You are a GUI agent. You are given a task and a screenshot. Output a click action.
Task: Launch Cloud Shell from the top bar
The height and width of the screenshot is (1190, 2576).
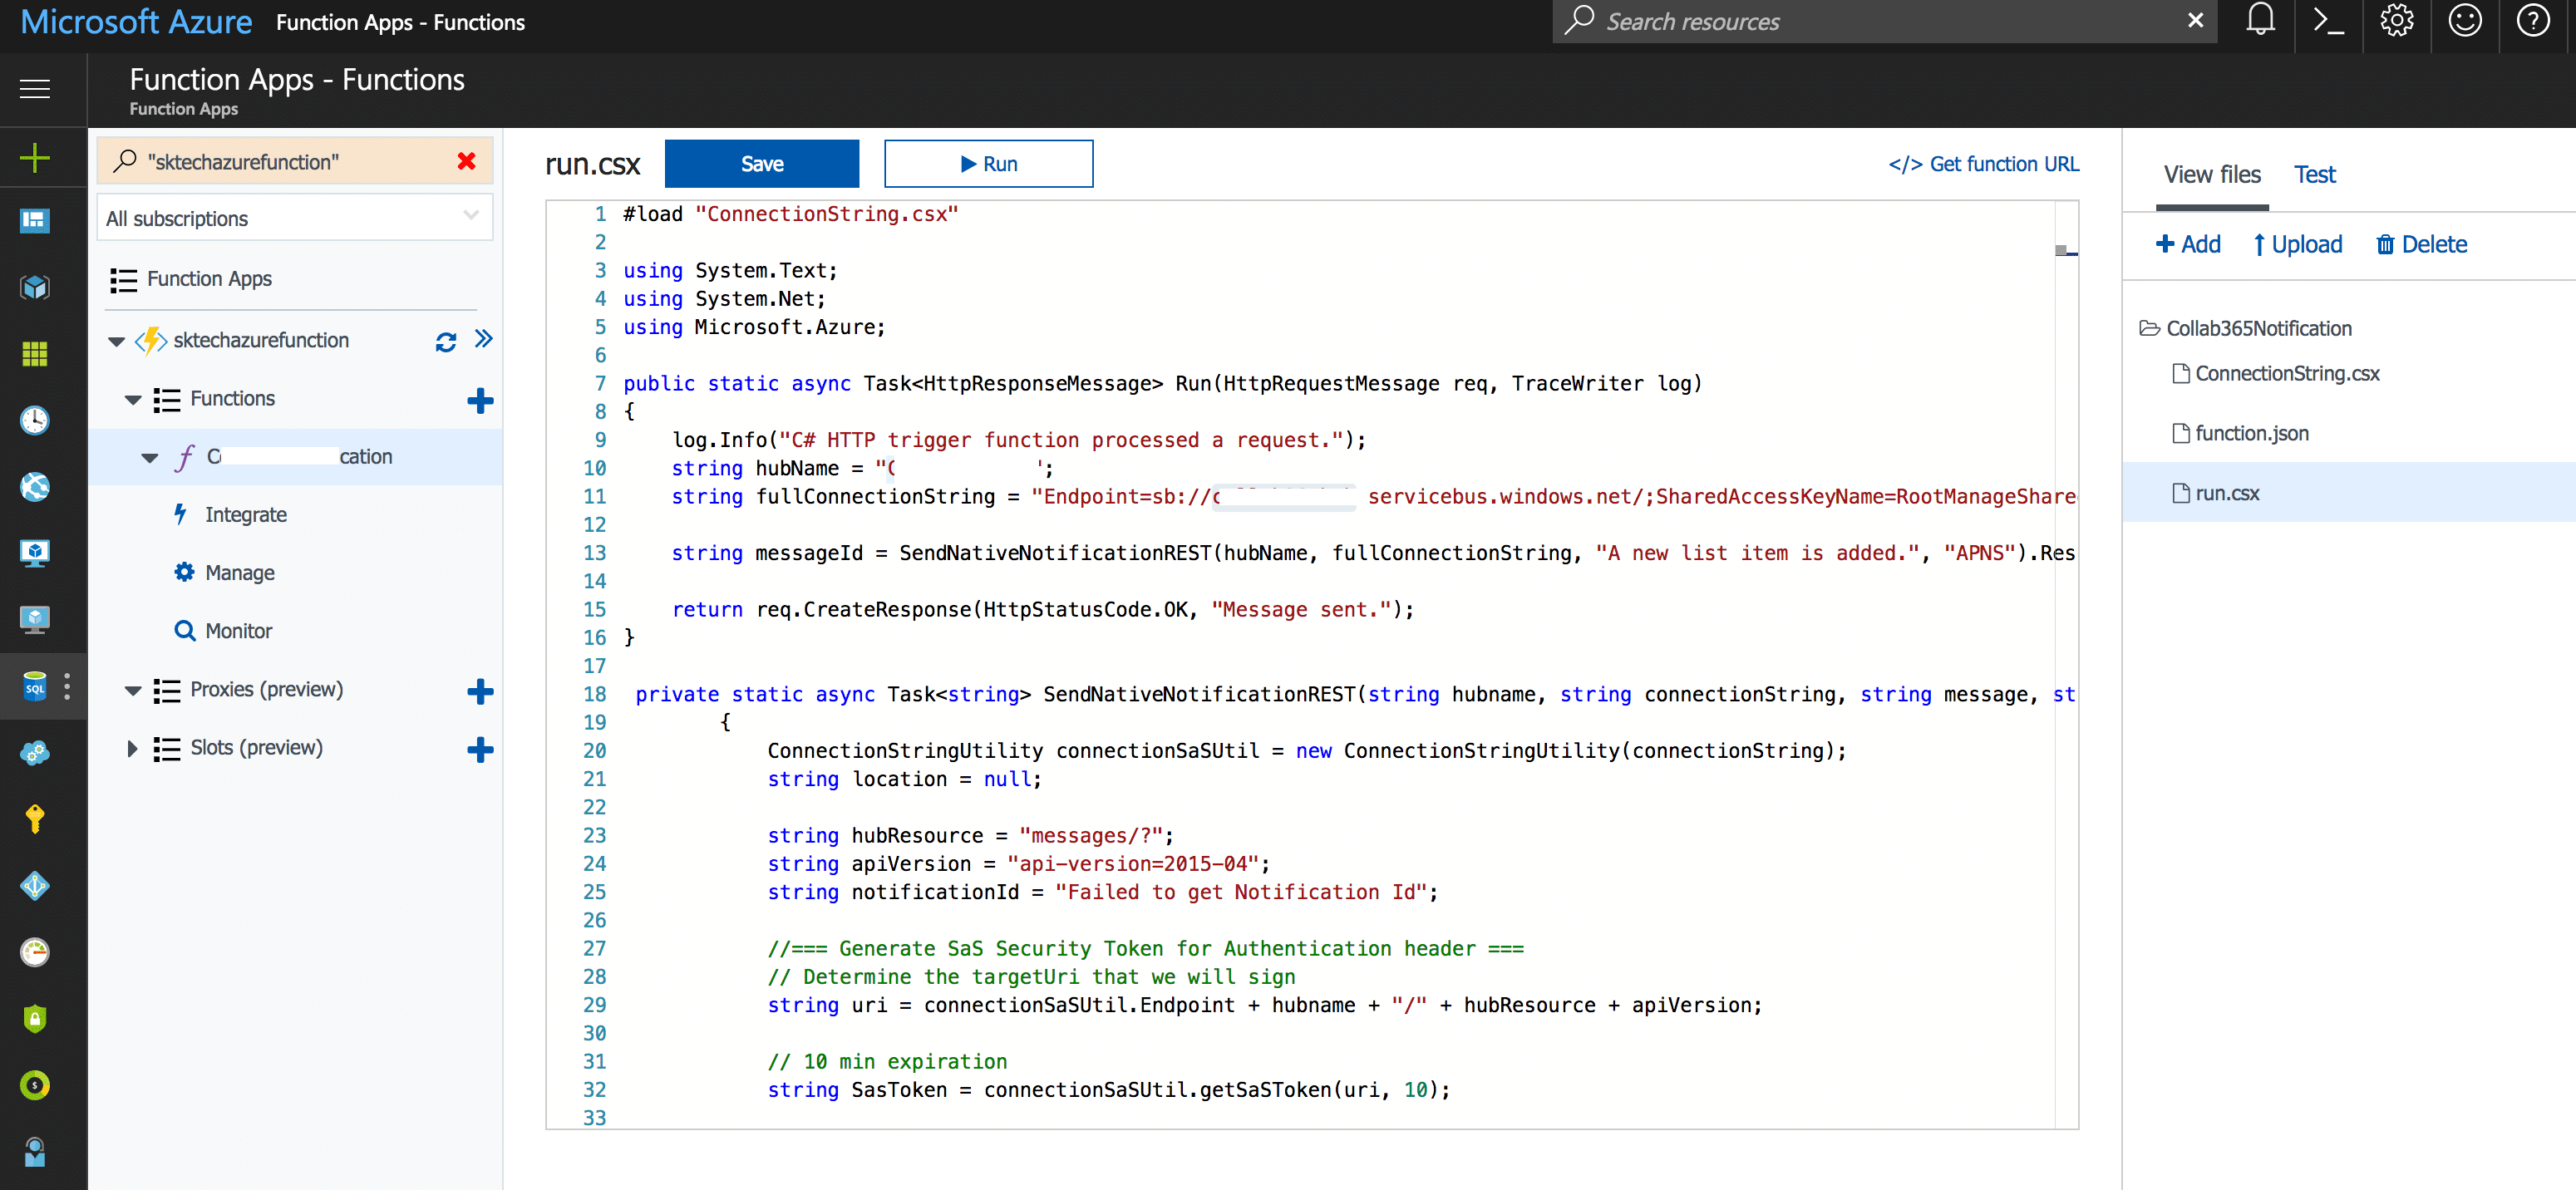(2329, 21)
